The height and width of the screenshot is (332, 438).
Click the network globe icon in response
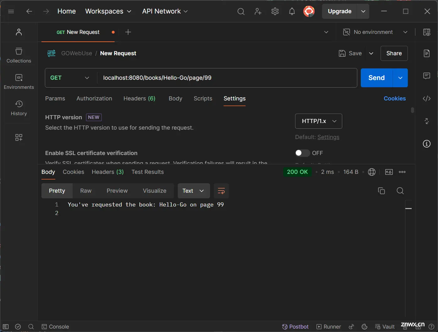tap(372, 172)
